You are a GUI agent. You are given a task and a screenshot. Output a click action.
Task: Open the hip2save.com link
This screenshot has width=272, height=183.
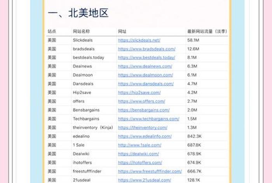[x=139, y=92]
